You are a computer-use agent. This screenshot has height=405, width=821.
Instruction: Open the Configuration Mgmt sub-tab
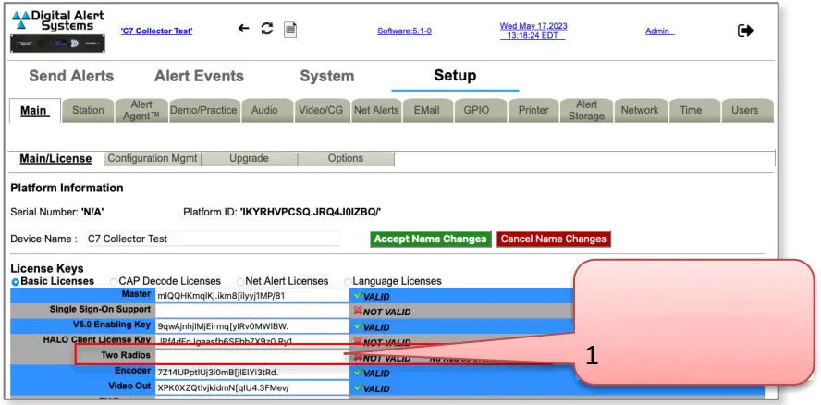[x=153, y=158]
